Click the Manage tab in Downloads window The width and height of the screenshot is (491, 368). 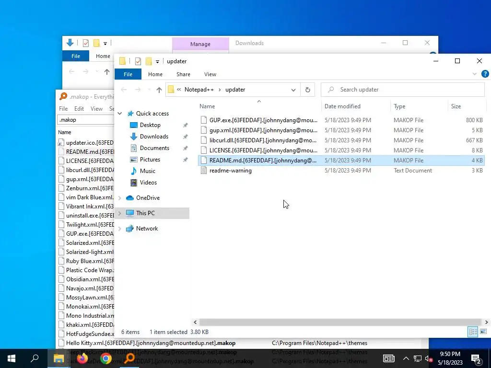tap(200, 44)
